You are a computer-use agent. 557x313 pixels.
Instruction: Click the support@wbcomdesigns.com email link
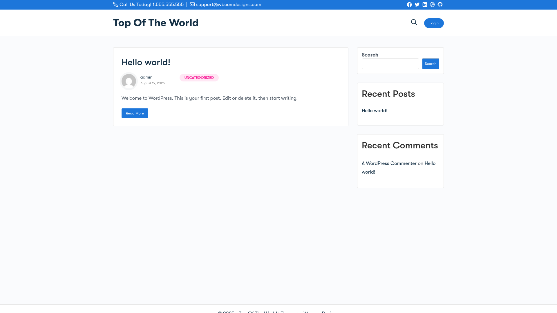click(x=229, y=4)
